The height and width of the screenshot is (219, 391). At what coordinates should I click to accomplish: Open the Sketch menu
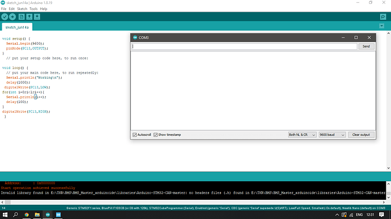22,8
